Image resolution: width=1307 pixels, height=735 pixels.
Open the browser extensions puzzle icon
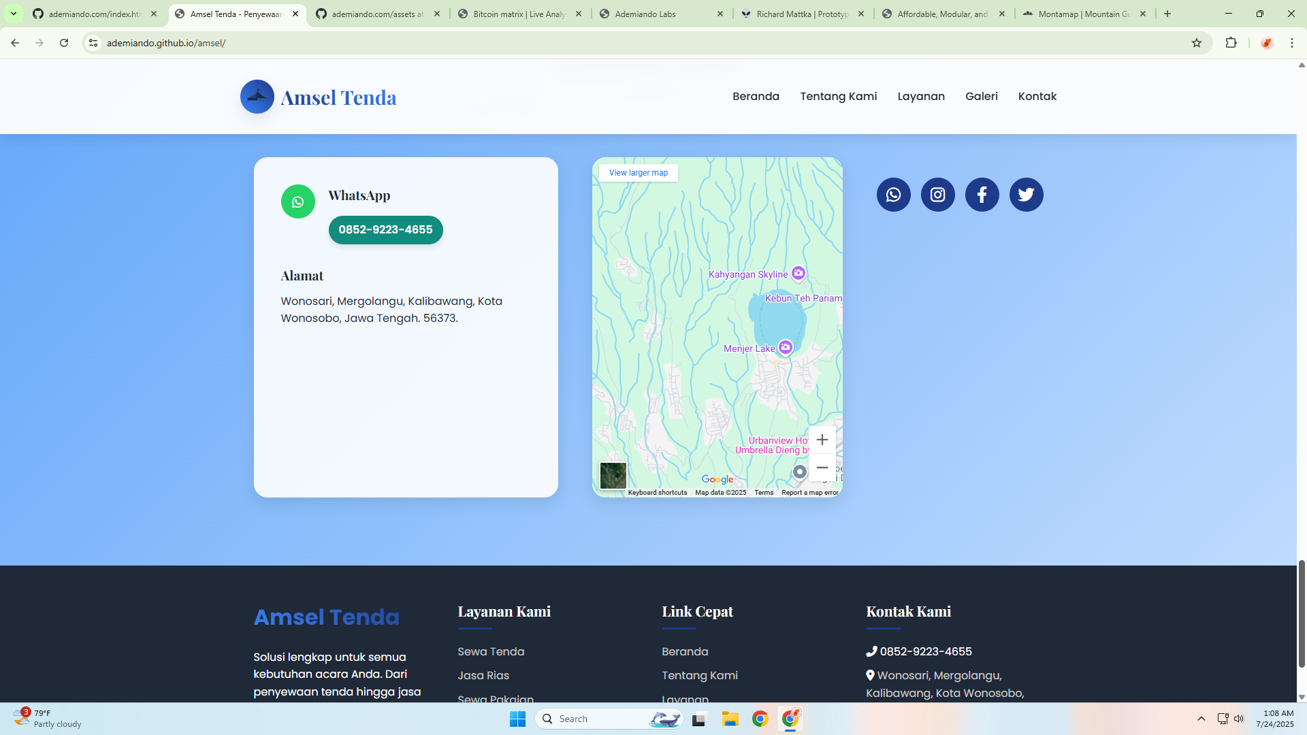click(1231, 42)
